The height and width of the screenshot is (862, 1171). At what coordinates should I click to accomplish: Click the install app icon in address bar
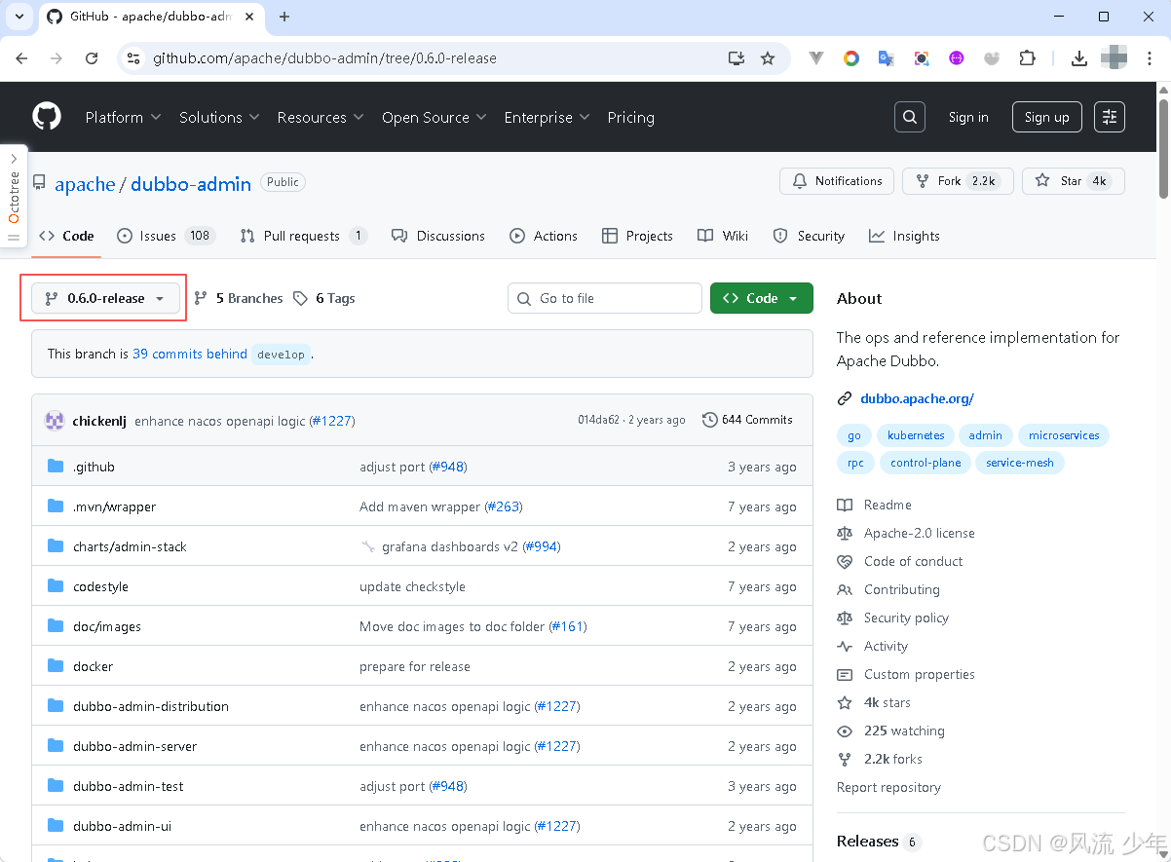pos(737,58)
